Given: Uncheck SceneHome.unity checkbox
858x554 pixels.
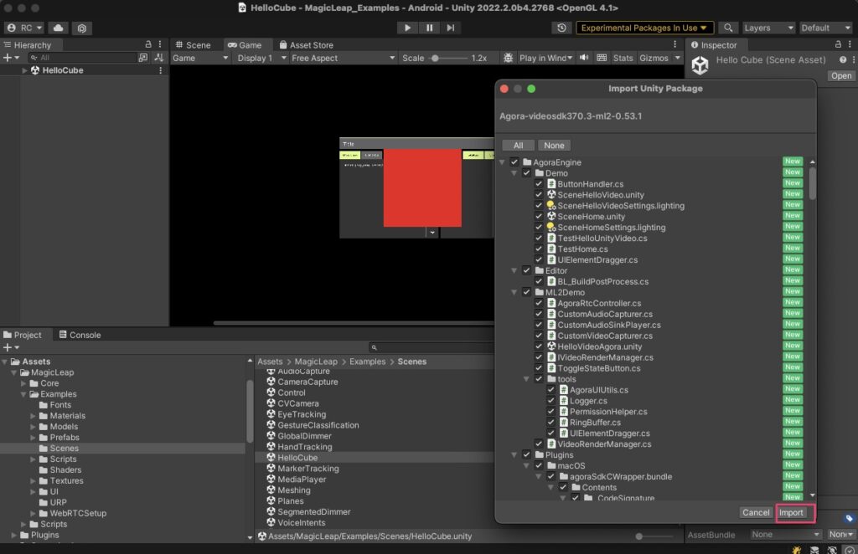Looking at the screenshot, I should 539,216.
